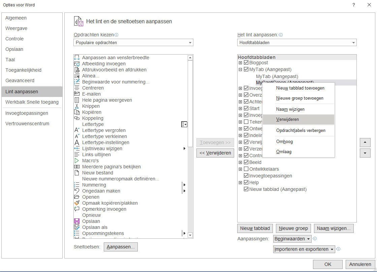Click info icon beside Het lint aanpassen
377x272 pixels.
click(x=281, y=35)
